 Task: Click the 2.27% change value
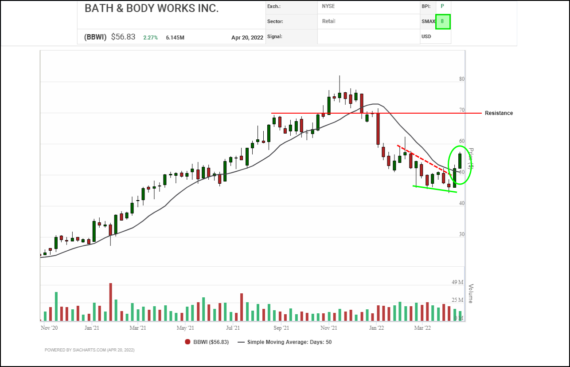[x=150, y=38]
